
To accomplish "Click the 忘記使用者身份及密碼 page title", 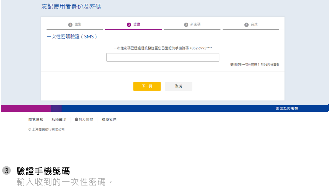I will [x=71, y=7].
